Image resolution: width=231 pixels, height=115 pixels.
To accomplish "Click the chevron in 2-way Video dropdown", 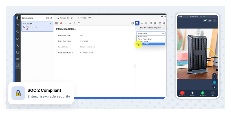I will click(163, 34).
